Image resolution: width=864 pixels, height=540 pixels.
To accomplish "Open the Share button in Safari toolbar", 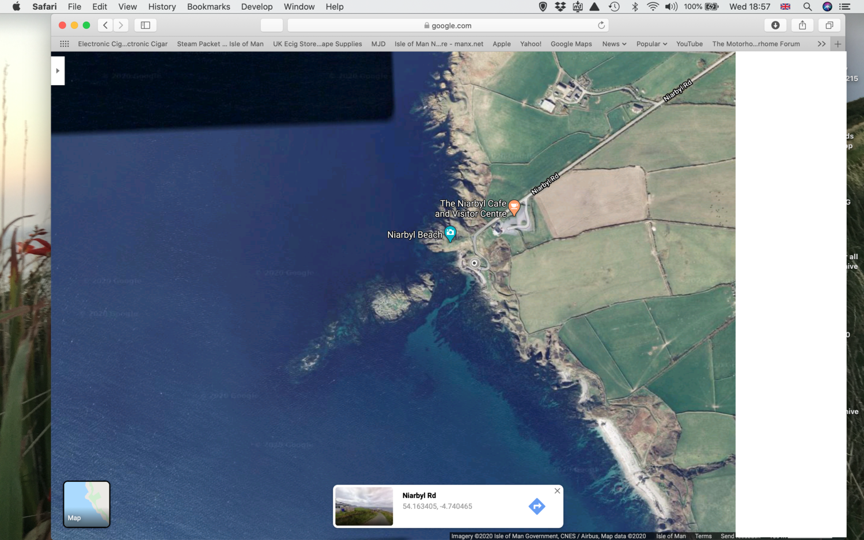I will click(802, 25).
